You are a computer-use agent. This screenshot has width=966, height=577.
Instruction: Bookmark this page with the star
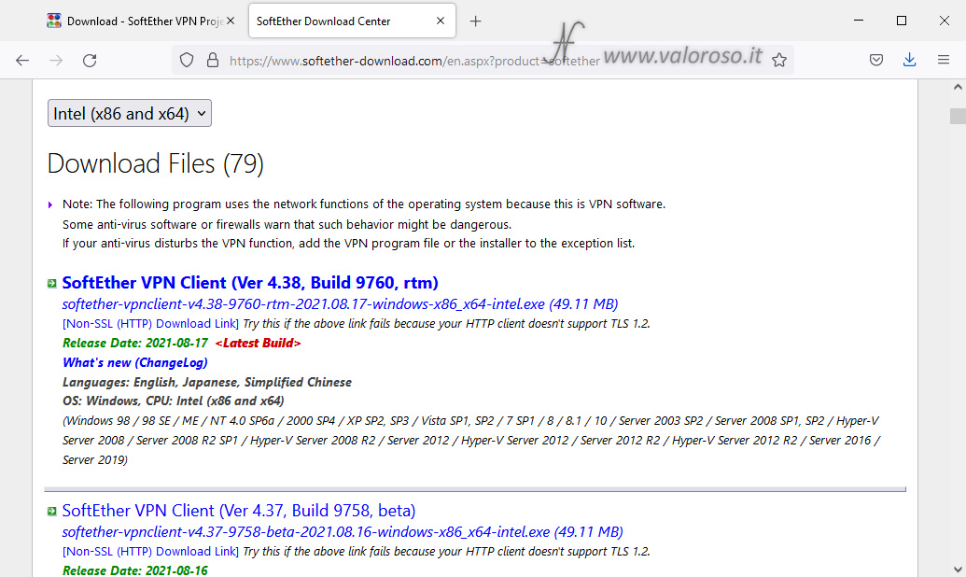(779, 61)
